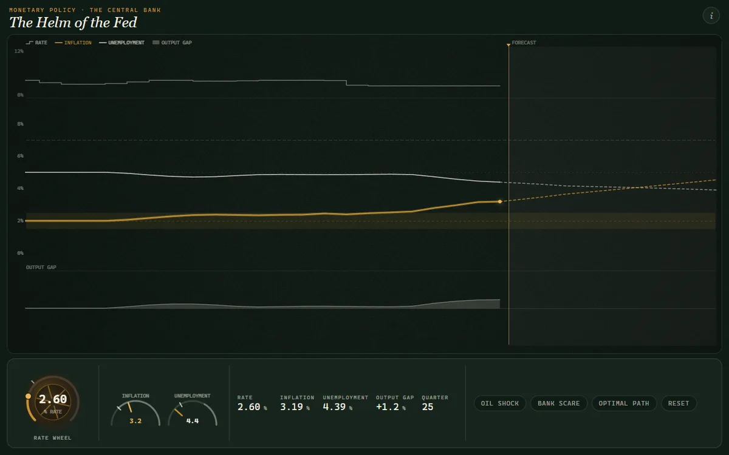Trigger the Oil Shock event

tap(500, 403)
